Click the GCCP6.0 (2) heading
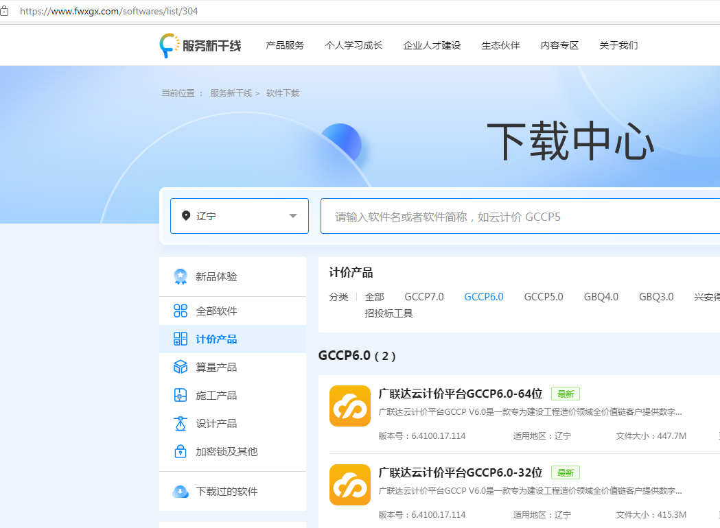The height and width of the screenshot is (528, 720). coord(357,355)
